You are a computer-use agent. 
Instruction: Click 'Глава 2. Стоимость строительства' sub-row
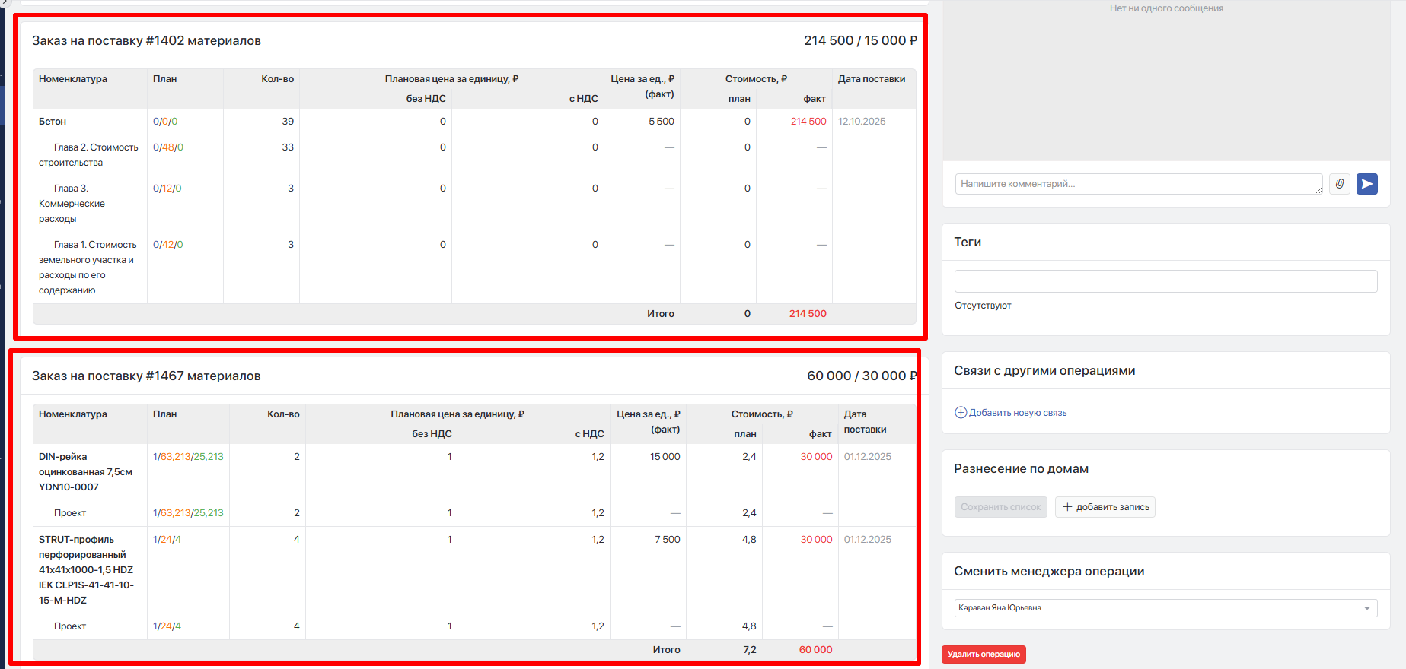pyautogui.click(x=88, y=155)
